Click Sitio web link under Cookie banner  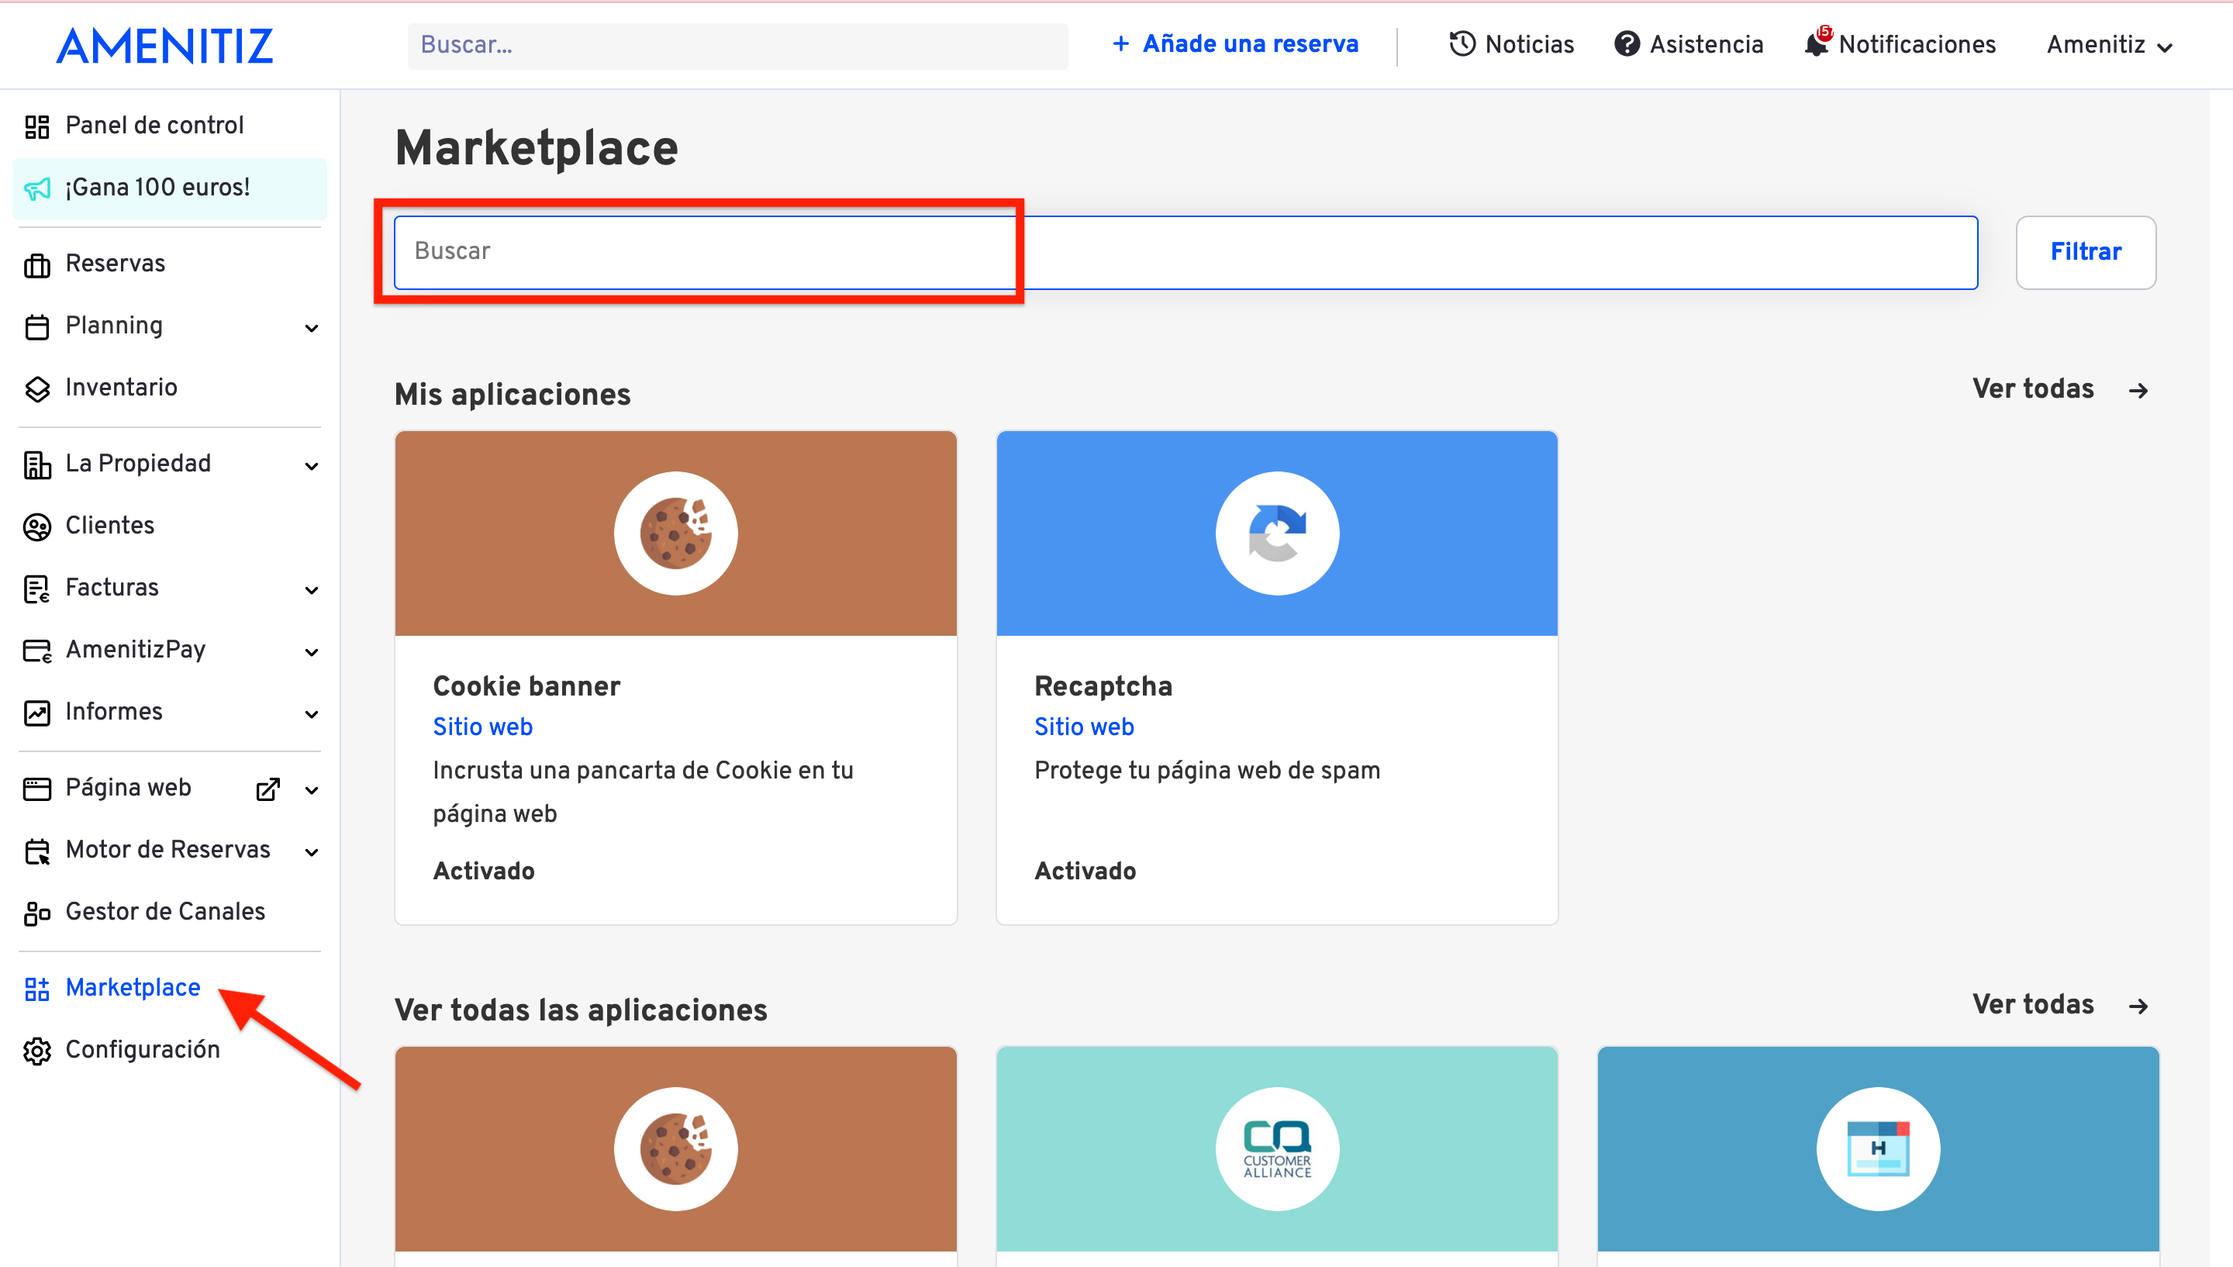coord(483,727)
